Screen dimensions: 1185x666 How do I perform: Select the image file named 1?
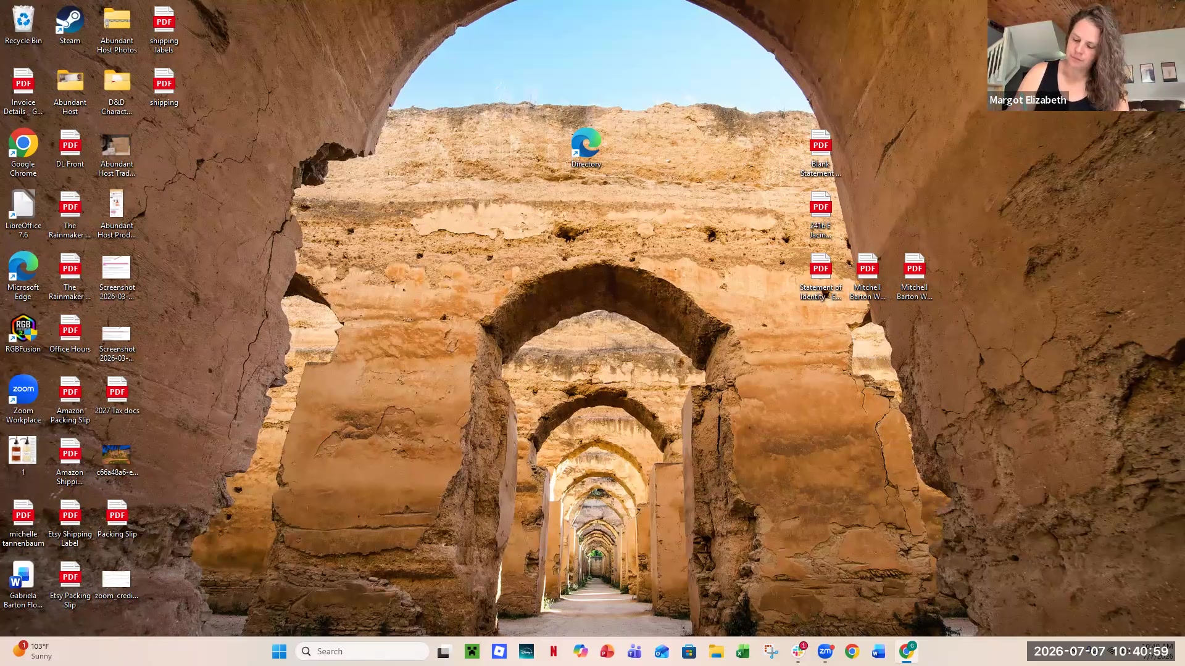(23, 458)
